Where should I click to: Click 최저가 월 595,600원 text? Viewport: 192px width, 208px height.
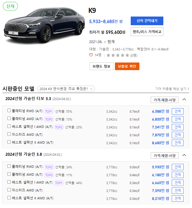pos(107,32)
